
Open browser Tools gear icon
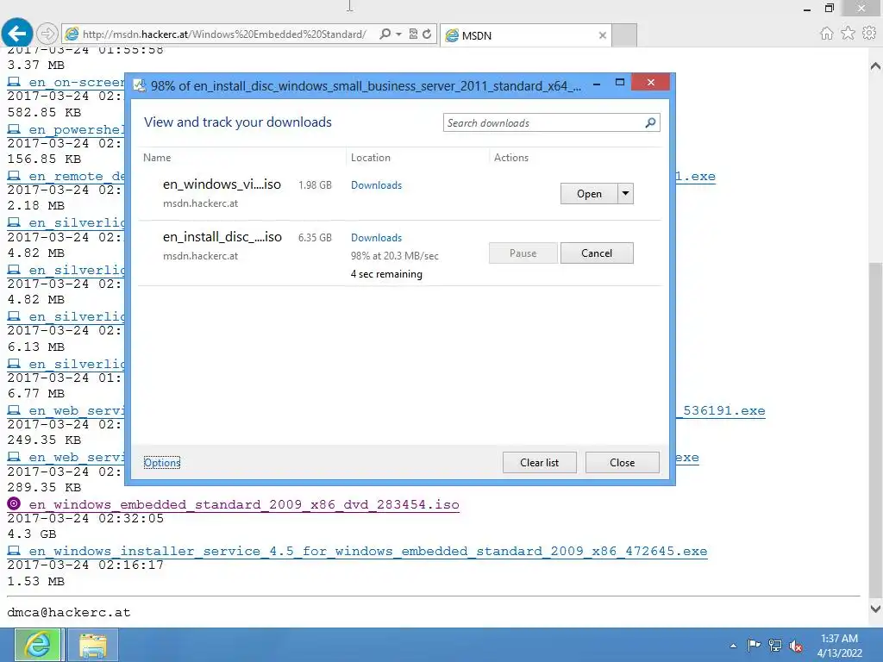click(x=869, y=34)
